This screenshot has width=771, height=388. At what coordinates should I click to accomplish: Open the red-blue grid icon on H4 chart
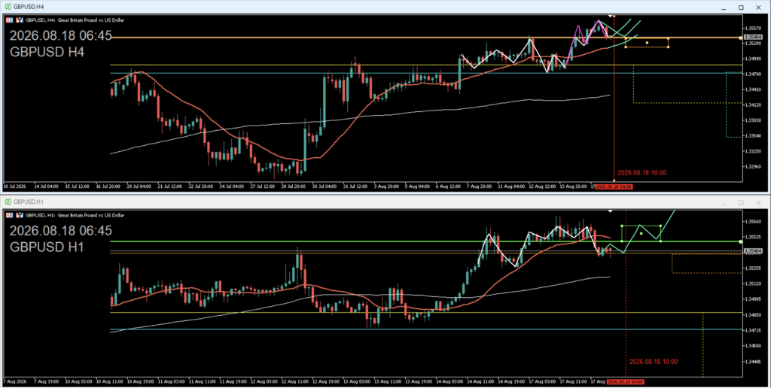click(x=9, y=20)
